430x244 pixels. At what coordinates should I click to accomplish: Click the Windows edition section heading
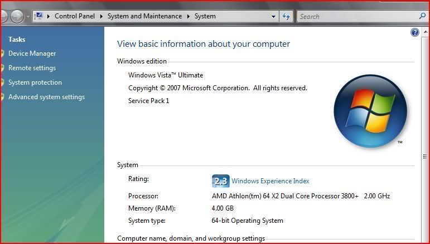(142, 61)
